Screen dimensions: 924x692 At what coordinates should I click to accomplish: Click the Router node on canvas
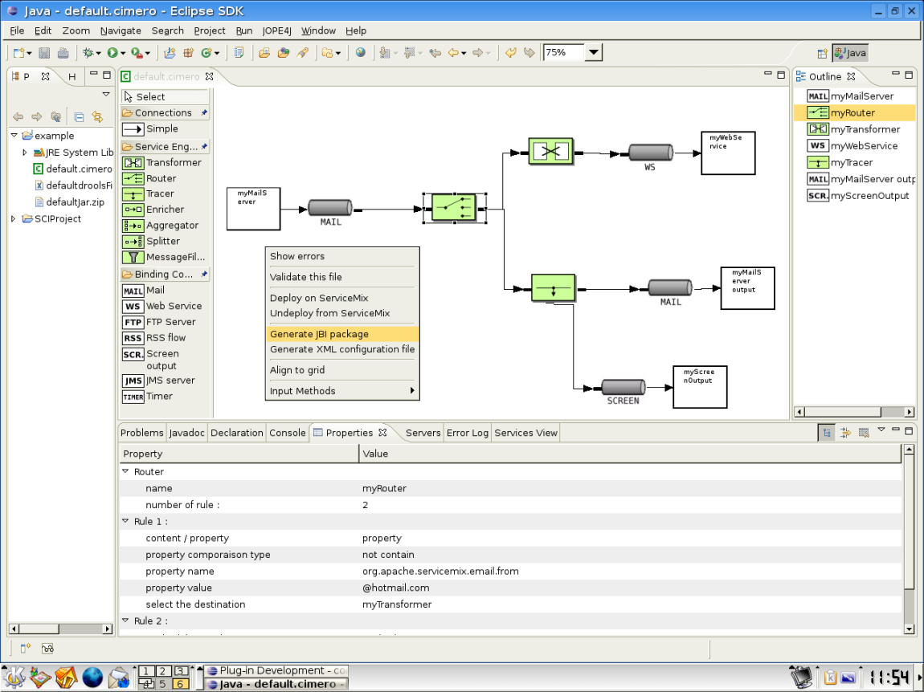pos(454,210)
